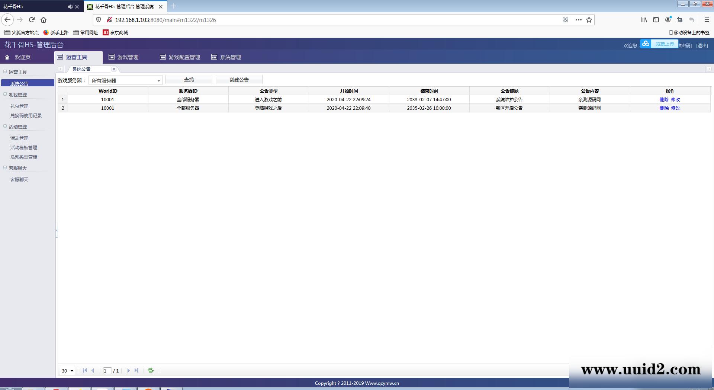Bookmark this page with the star icon

[589, 20]
